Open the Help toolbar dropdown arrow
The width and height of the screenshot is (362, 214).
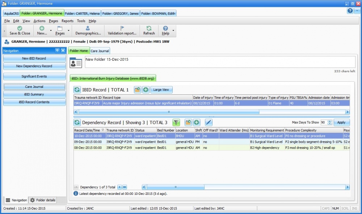point(173,31)
